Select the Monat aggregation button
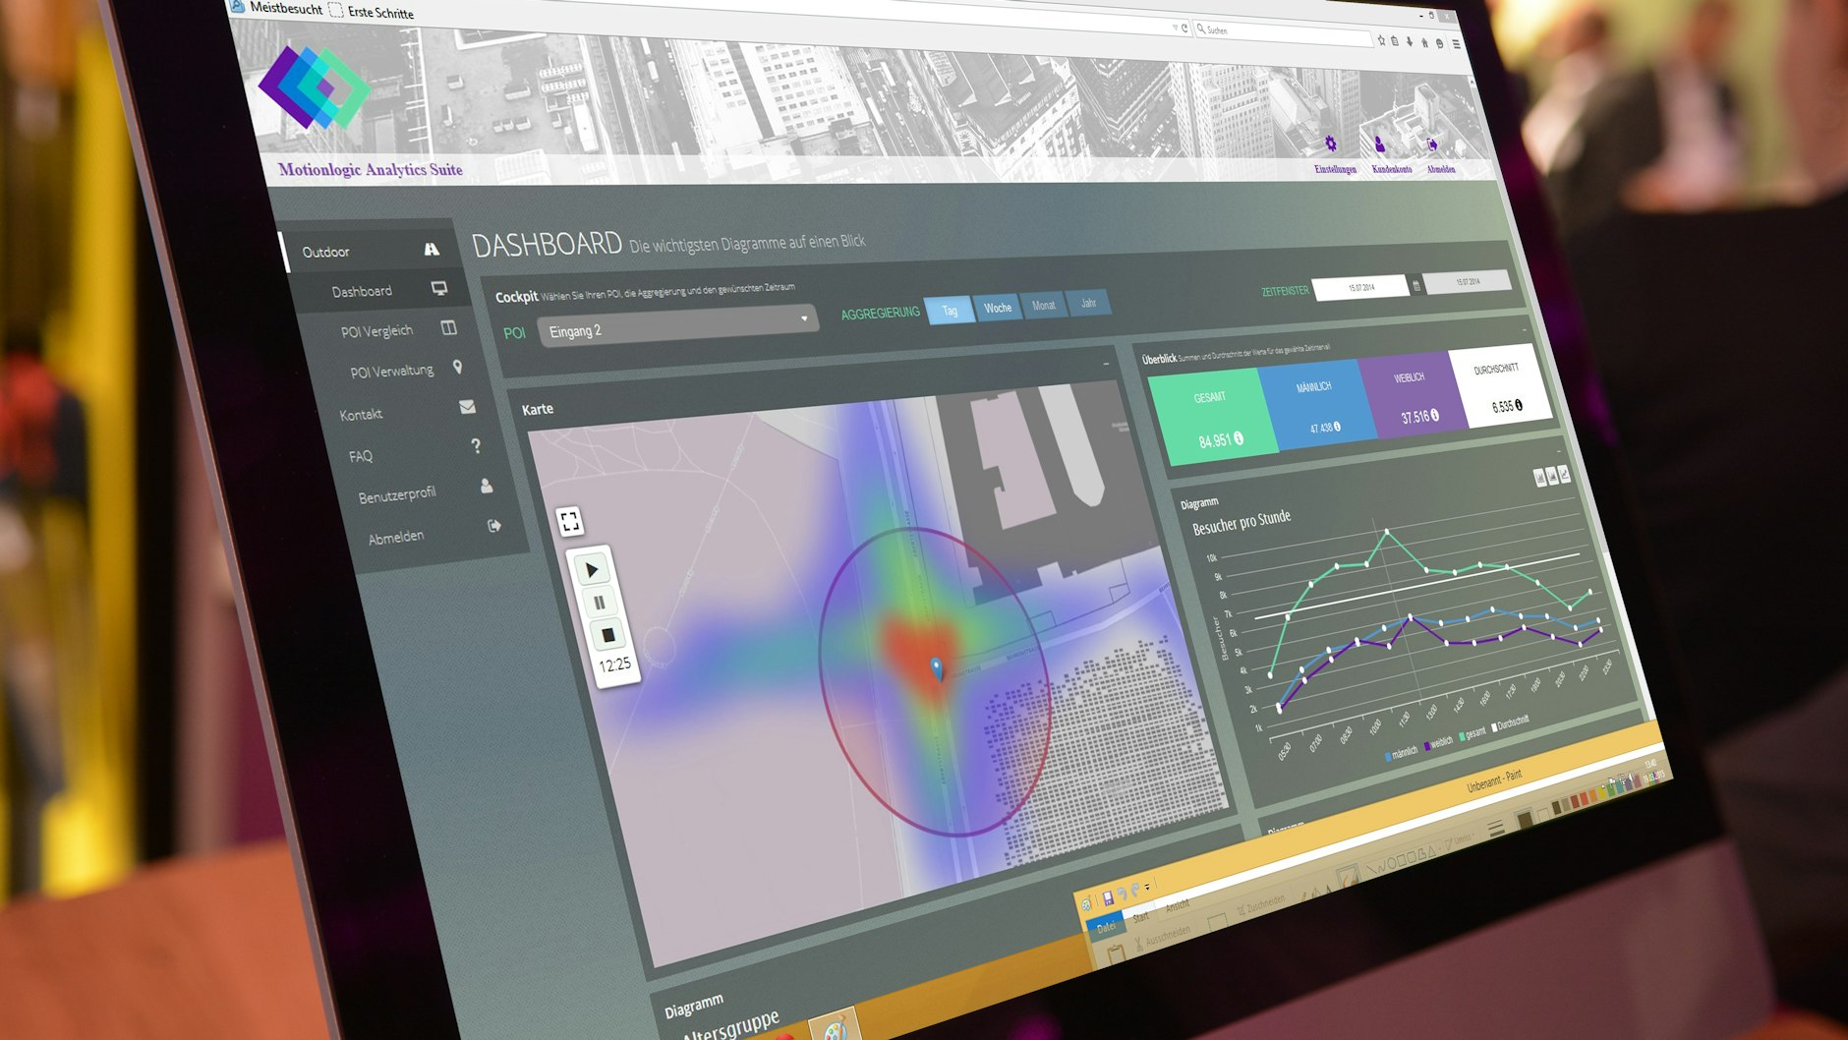 coord(1043,306)
